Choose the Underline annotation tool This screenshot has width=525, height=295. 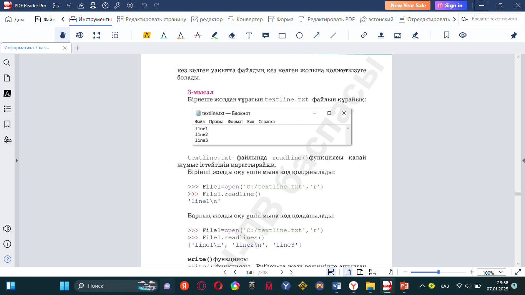pyautogui.click(x=164, y=35)
